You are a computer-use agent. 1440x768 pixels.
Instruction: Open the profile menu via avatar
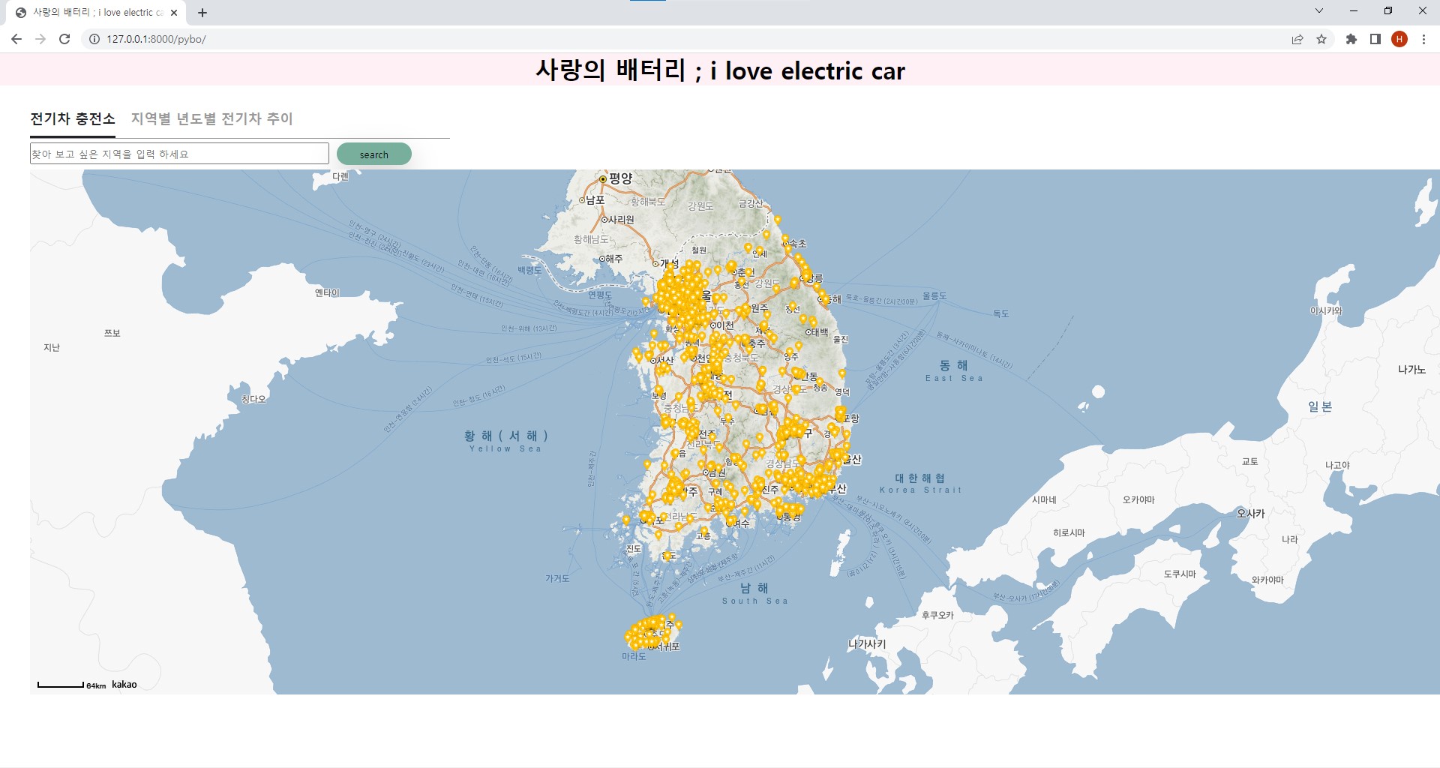(x=1399, y=39)
